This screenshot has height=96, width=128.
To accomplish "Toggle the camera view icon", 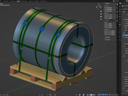I will coord(101,17).
